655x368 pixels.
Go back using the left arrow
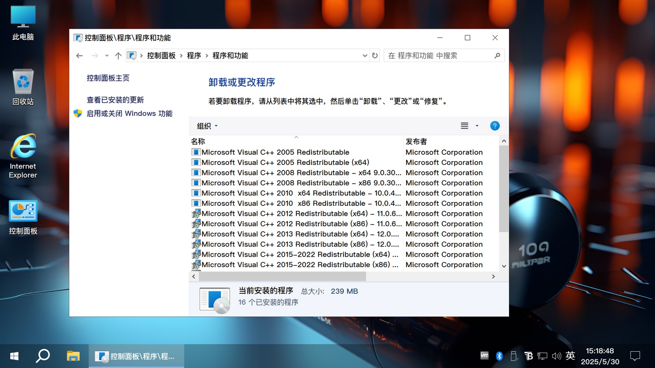[79, 55]
